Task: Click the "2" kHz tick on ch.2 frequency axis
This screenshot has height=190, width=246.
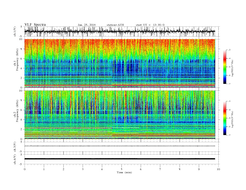Action: point(22,129)
